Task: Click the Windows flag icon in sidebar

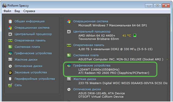Action: pyautogui.click(x=10, y=28)
